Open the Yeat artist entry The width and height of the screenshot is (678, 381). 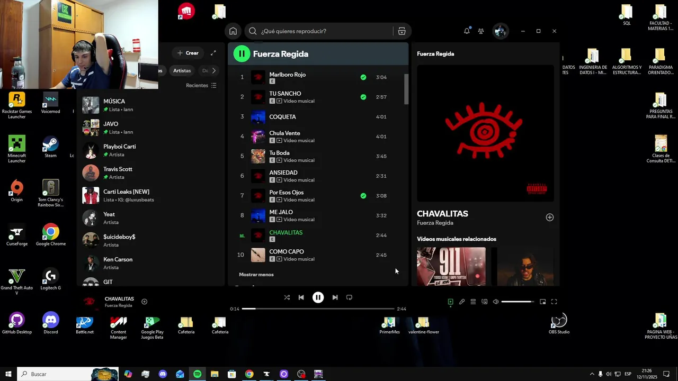[151, 218]
